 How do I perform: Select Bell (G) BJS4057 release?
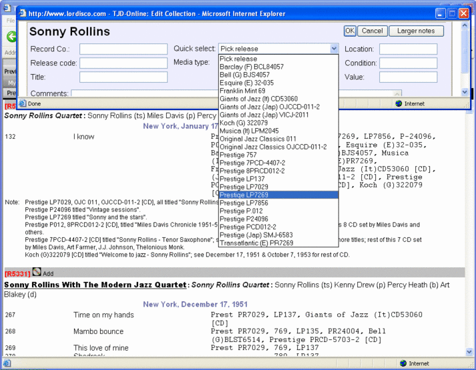[279, 75]
